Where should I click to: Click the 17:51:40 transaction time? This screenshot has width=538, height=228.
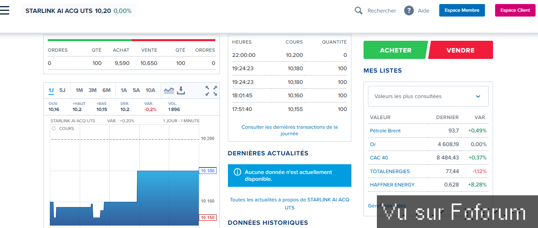[x=242, y=109]
